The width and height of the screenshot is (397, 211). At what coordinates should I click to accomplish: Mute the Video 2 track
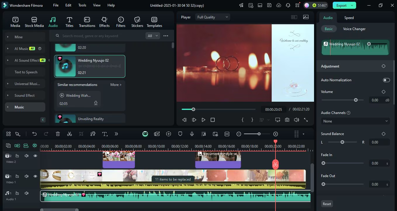pos(27,156)
